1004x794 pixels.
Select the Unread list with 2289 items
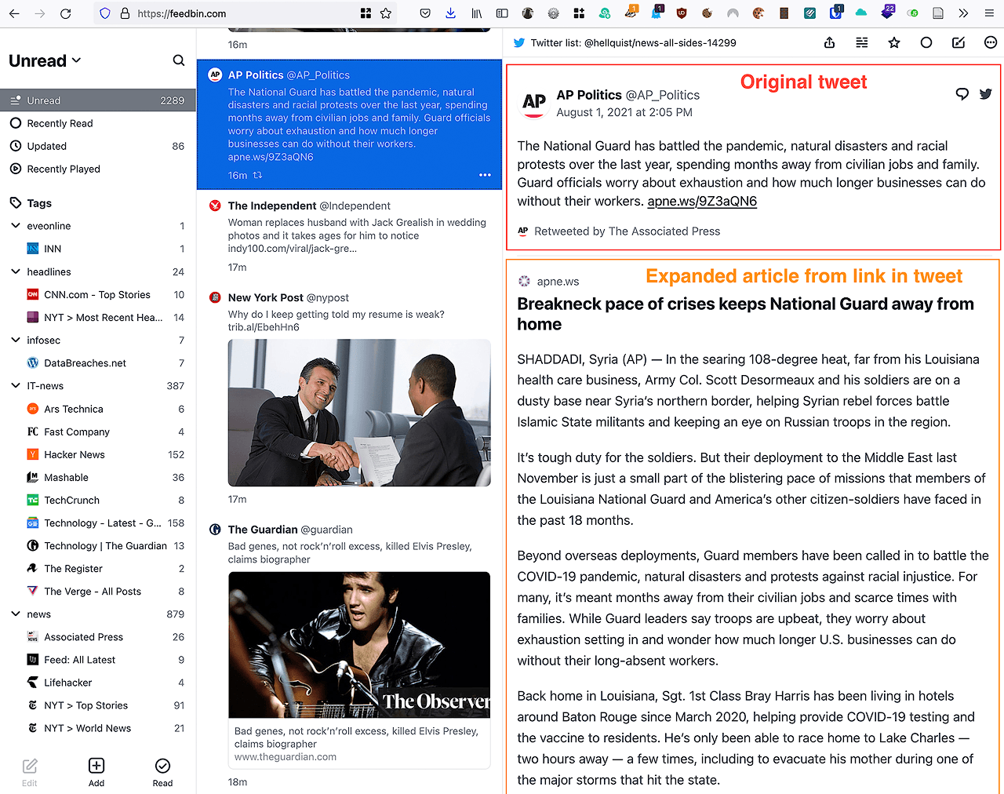98,100
